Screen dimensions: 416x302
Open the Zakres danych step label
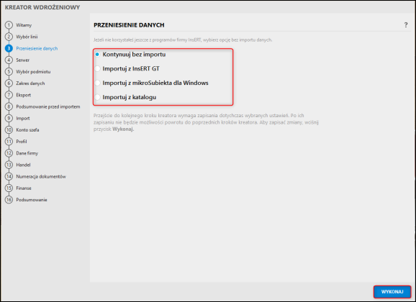pos(30,83)
